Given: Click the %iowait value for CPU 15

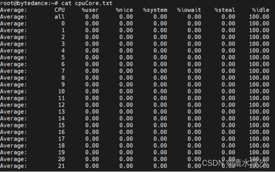Looking at the screenshot, I should tap(194, 125).
